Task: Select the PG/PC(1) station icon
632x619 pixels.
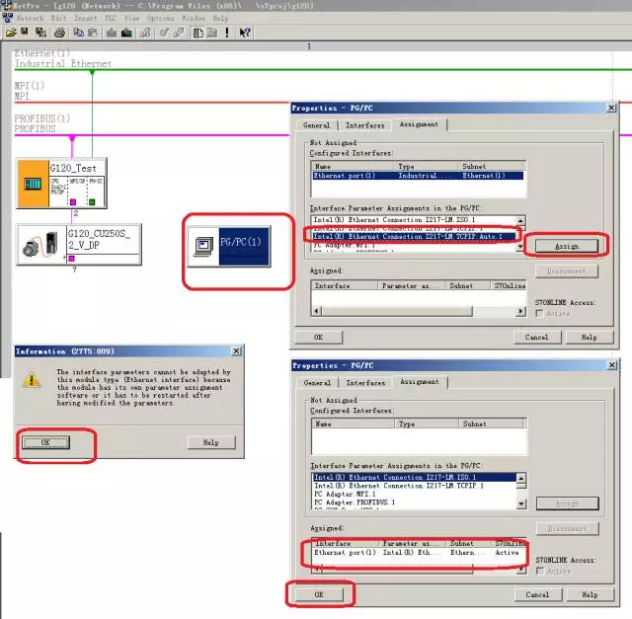Action: [229, 243]
